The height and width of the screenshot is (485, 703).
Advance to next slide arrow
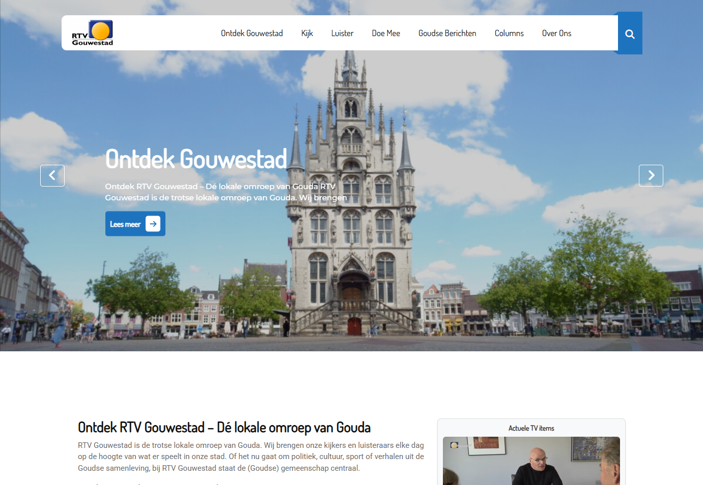click(651, 175)
